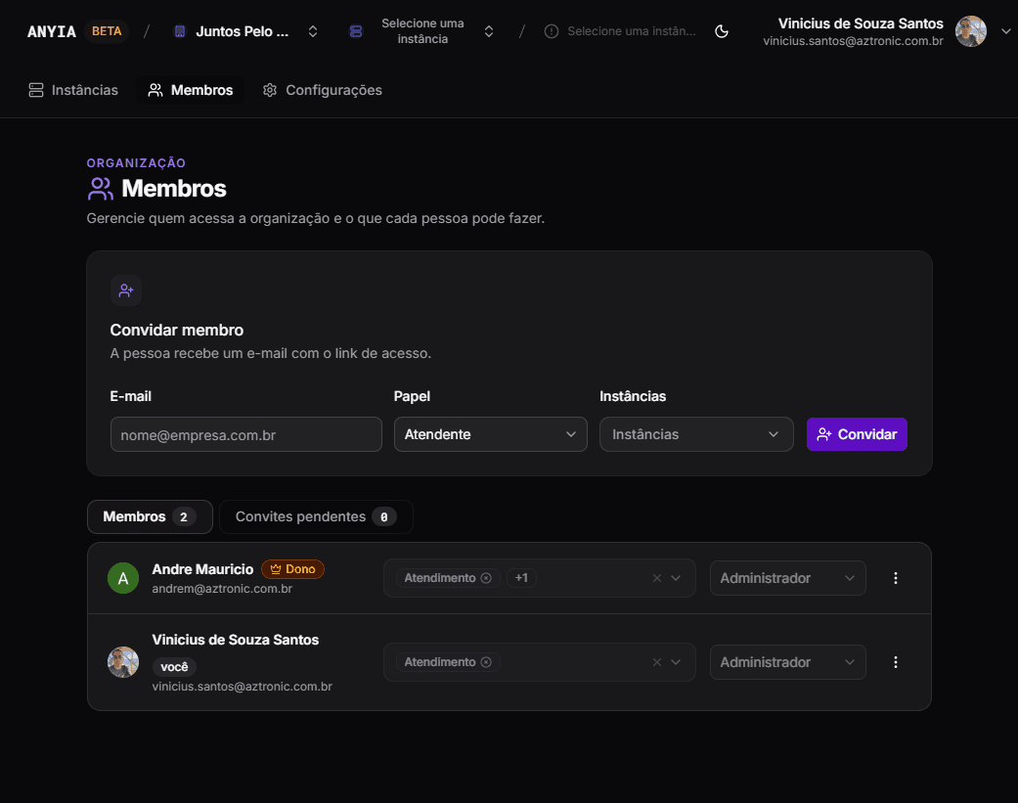Click the ORGANIZAÇÃO label

136,163
